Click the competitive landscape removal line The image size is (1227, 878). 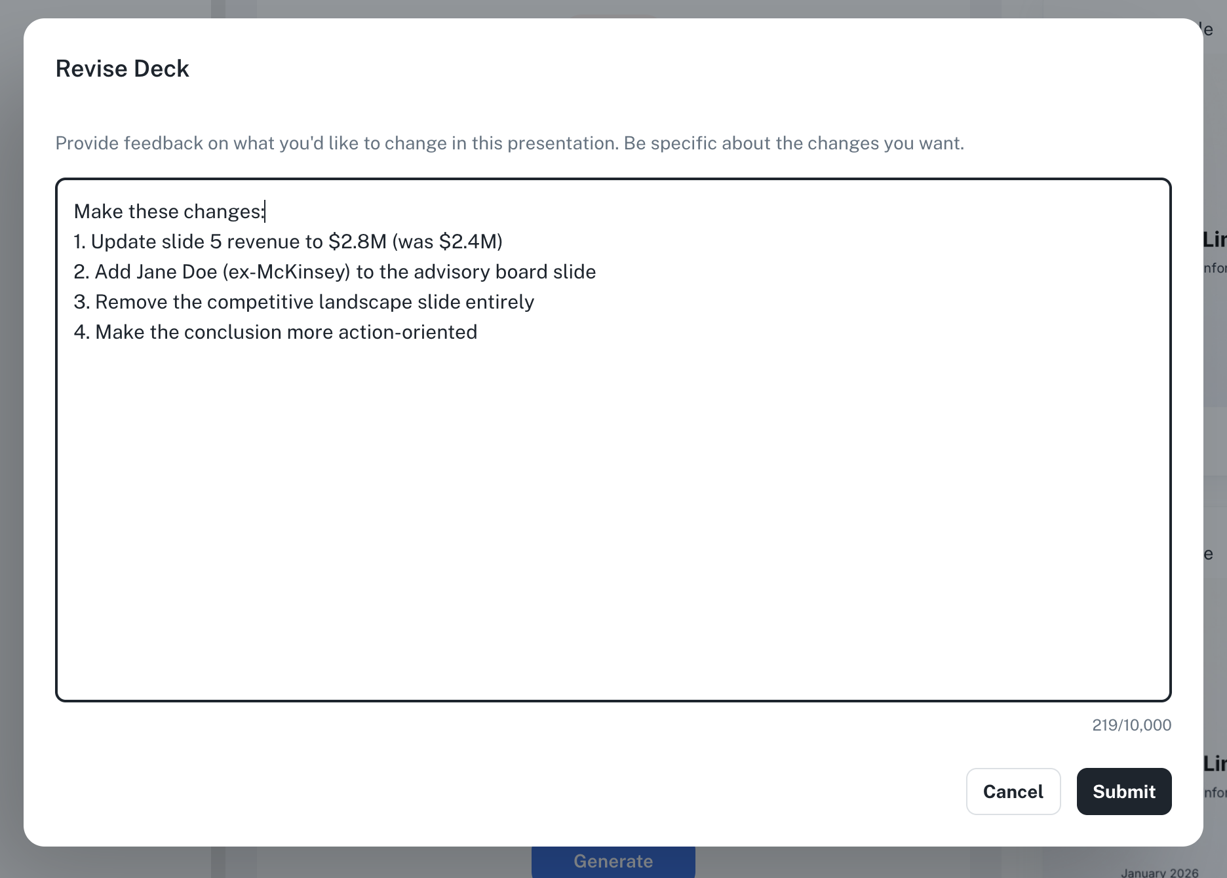click(x=303, y=301)
